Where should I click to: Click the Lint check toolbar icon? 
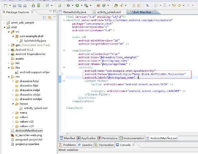[x=47, y=5]
